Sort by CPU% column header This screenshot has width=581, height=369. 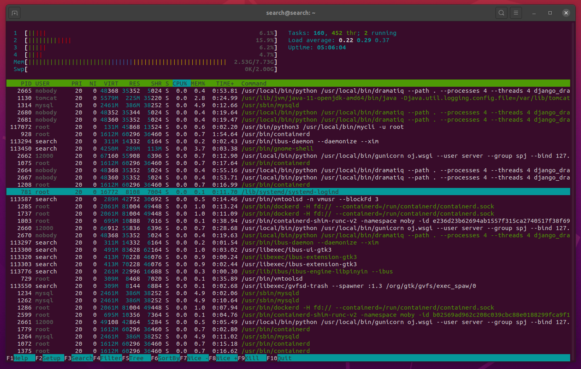tap(180, 84)
